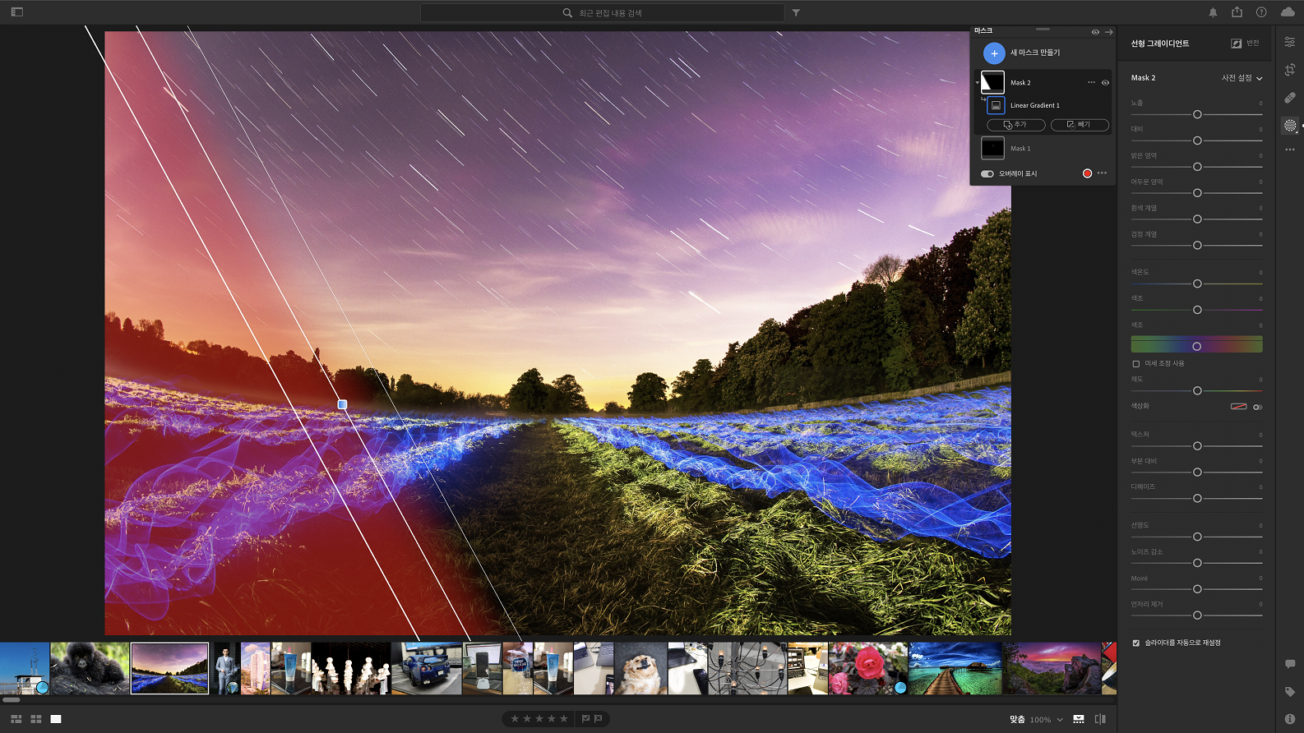Click the 맞춤 fit zoom button
Image resolution: width=1304 pixels, height=733 pixels.
pyautogui.click(x=1017, y=720)
